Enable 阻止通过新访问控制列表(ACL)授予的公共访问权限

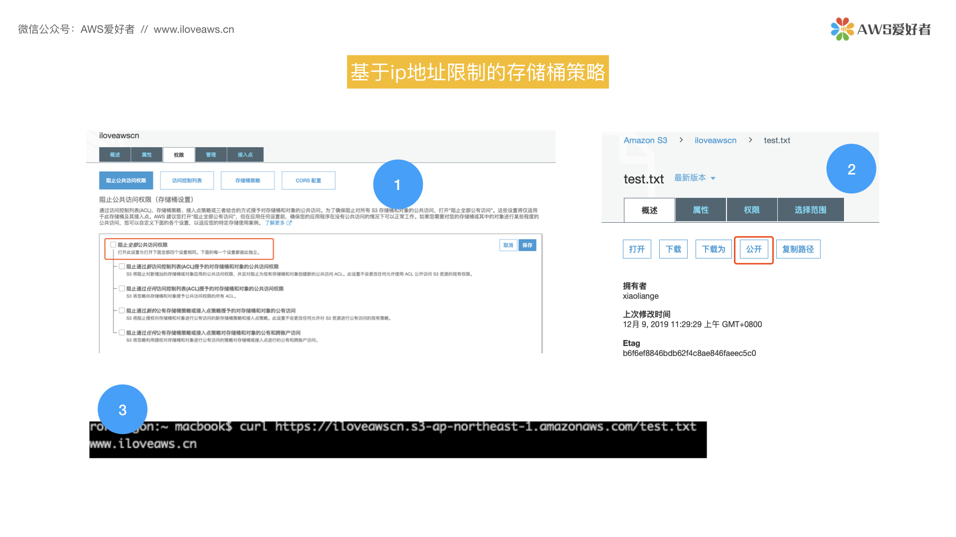coord(122,267)
